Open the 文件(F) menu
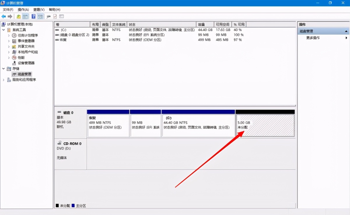 coord(8,10)
